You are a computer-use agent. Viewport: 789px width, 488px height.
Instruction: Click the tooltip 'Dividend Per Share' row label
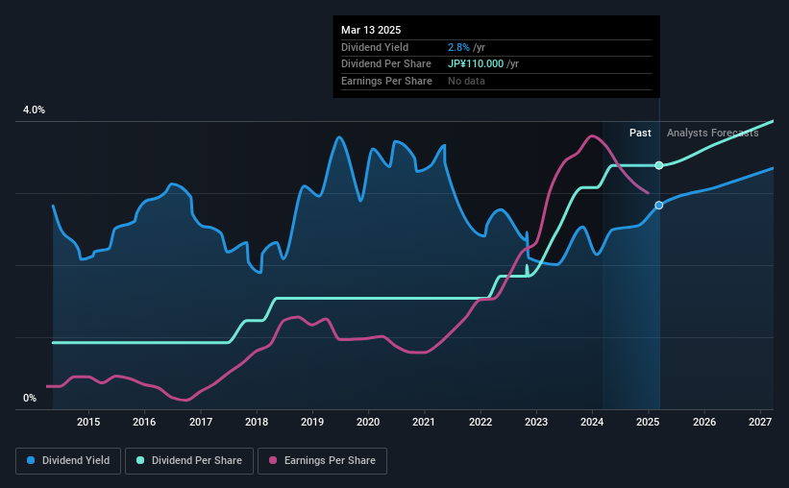[386, 64]
